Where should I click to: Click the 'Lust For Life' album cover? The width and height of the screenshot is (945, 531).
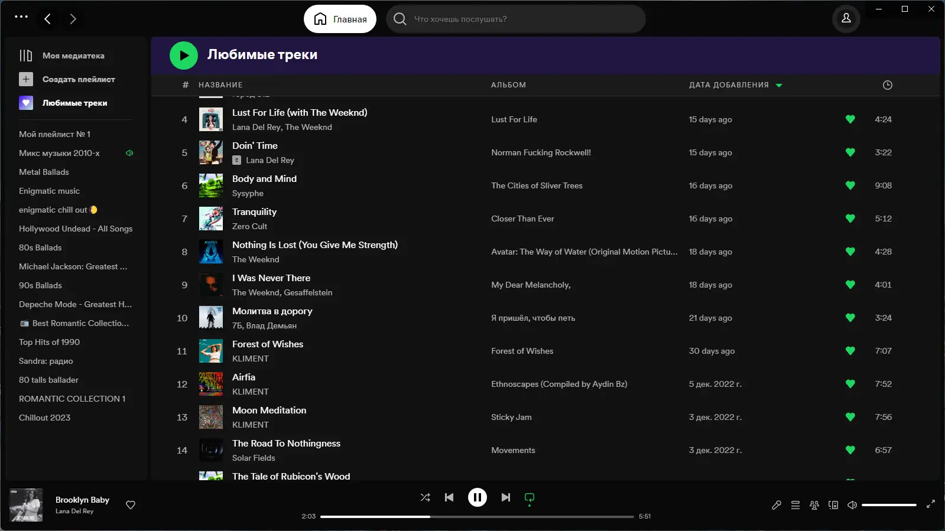point(211,119)
